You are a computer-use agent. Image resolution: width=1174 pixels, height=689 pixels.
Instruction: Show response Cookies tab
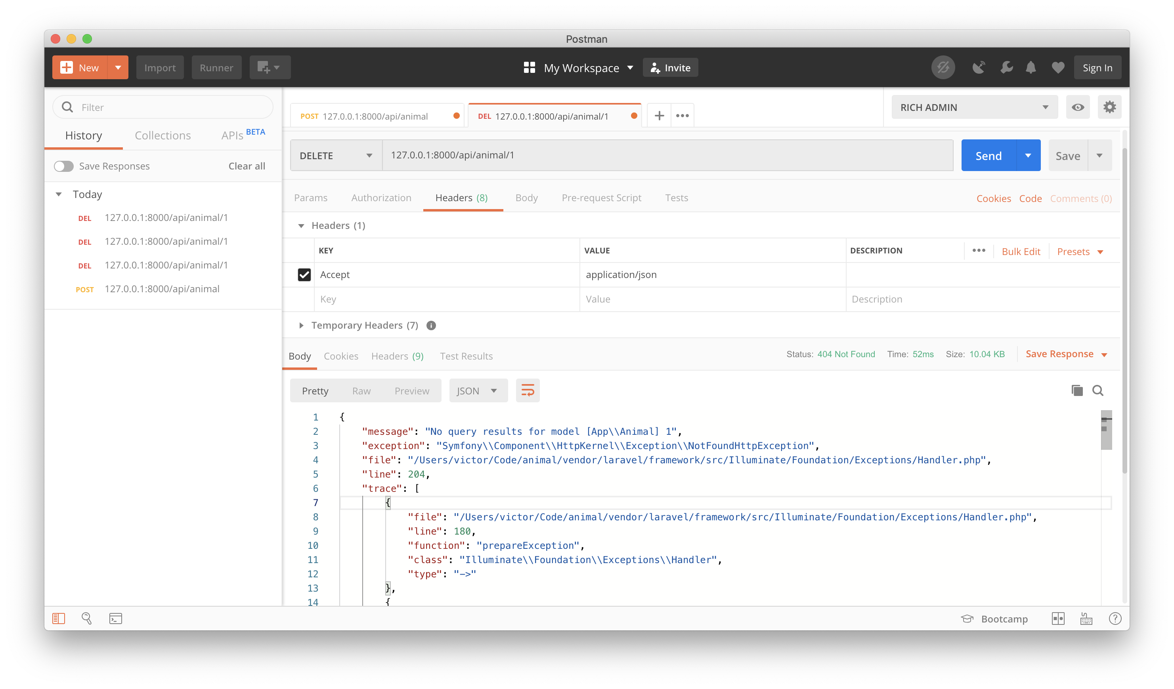341,356
